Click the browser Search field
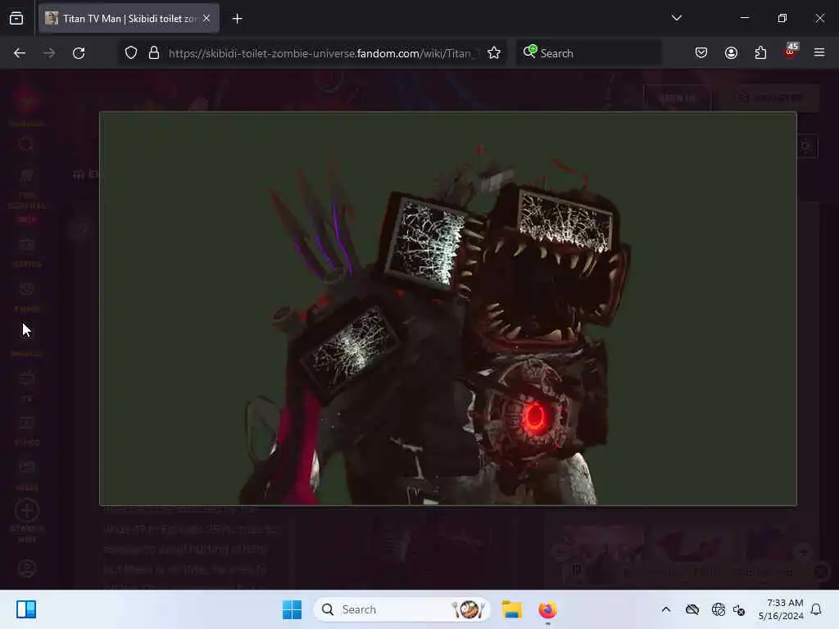 588,53
